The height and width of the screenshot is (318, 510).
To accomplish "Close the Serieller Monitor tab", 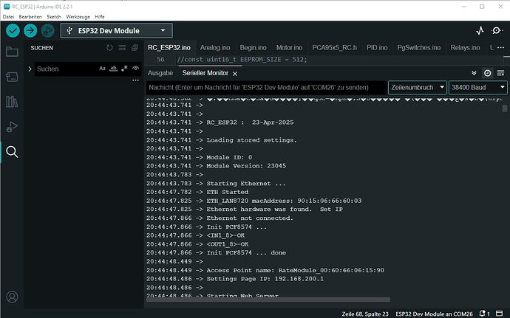I will 235,74.
